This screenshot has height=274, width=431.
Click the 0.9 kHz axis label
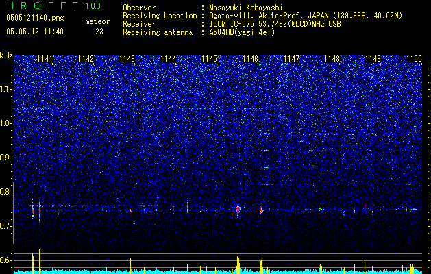(x=6, y=158)
